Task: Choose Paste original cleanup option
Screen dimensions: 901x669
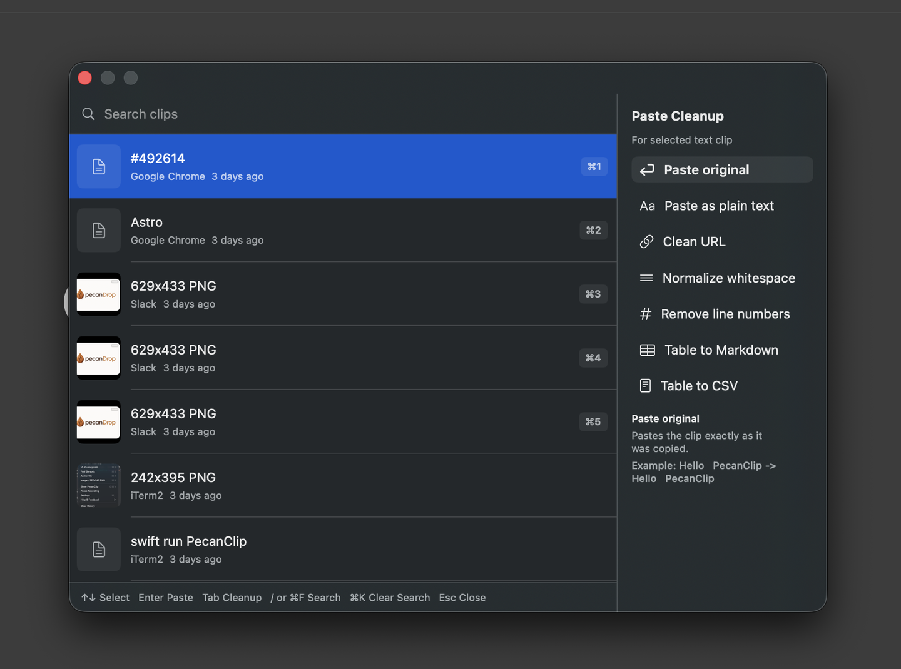Action: [x=722, y=169]
